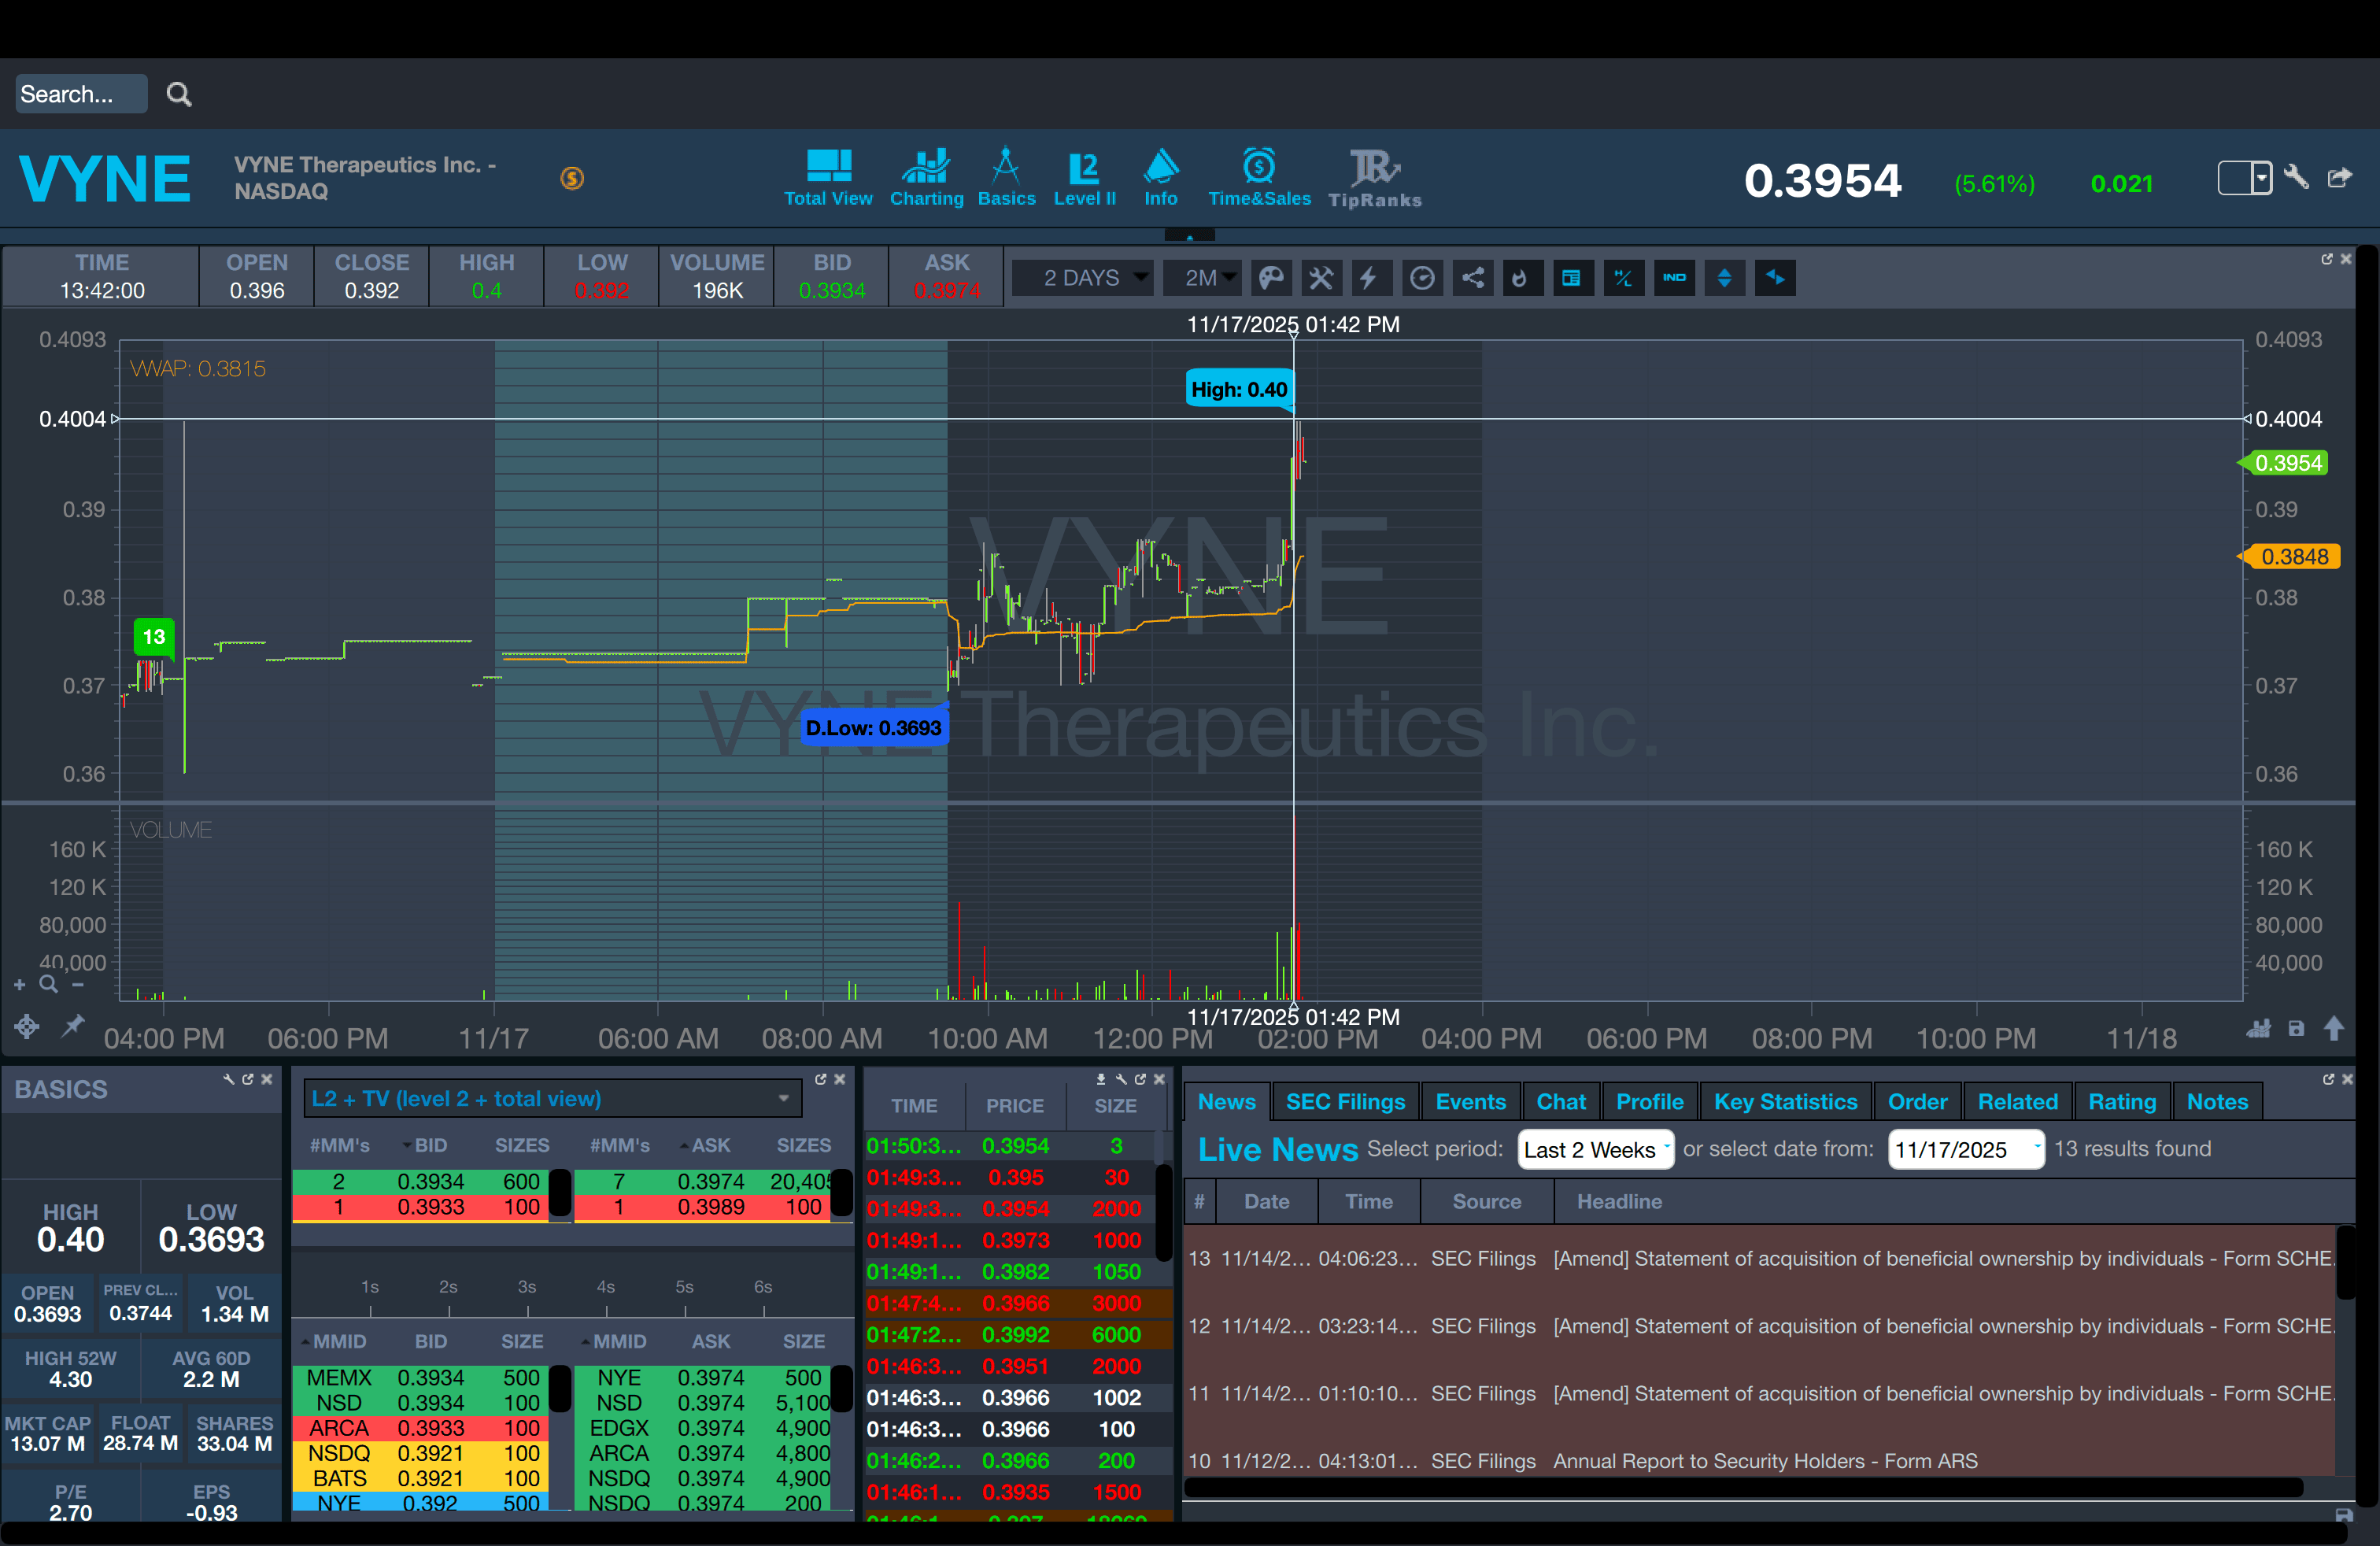The height and width of the screenshot is (1546, 2380).
Task: Toggle vertical auto-scale arrows button
Action: [x=1724, y=278]
